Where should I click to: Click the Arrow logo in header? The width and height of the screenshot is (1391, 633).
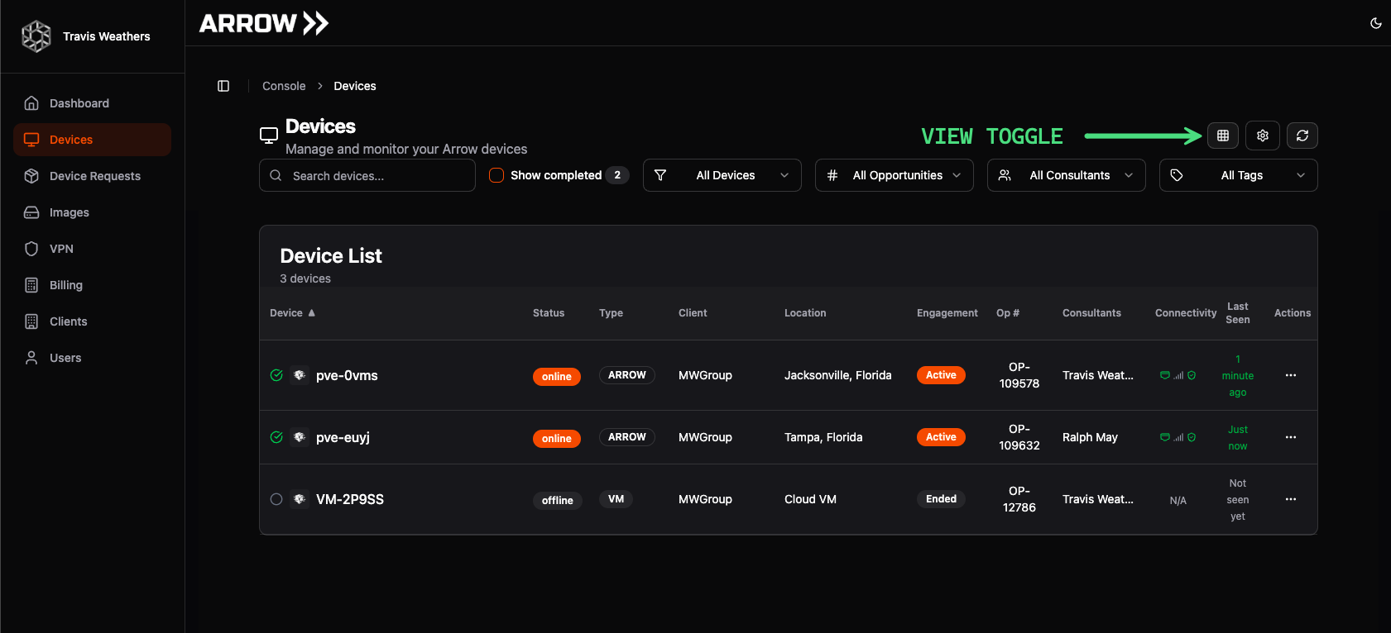264,23
